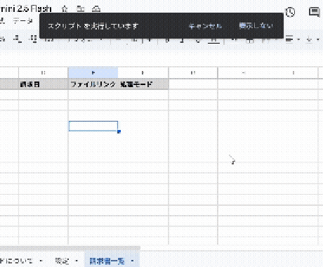Check the cloud save status icon
The height and width of the screenshot is (267, 323).
pos(96,9)
